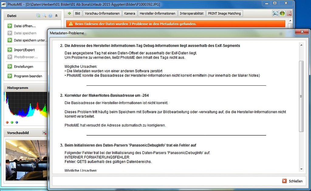Switch to the Bild tab
The height and width of the screenshot is (191, 311).
click(x=77, y=13)
